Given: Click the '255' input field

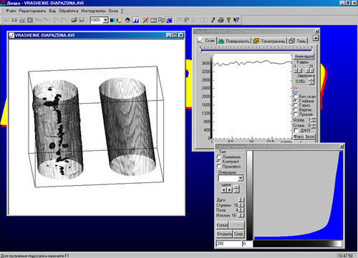Looking at the screenshot, I should (228, 244).
